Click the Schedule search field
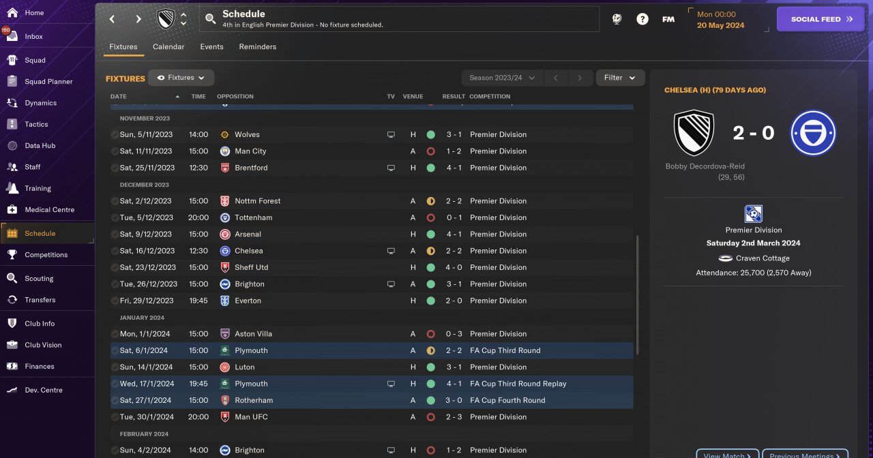 pyautogui.click(x=399, y=19)
